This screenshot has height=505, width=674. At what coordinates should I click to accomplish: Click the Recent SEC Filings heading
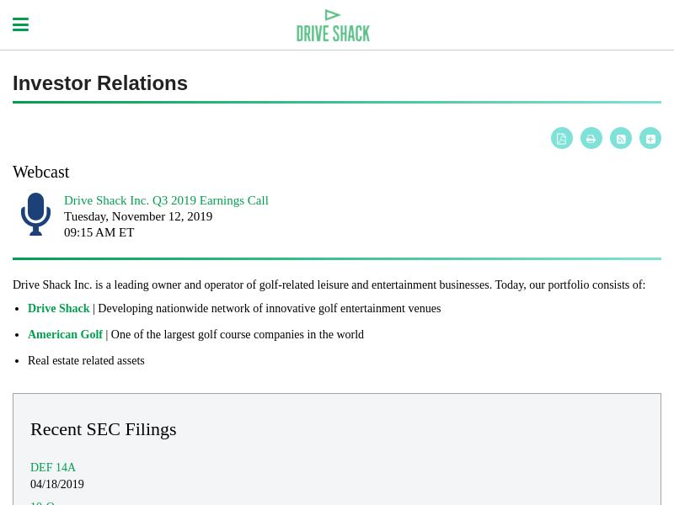(x=103, y=429)
